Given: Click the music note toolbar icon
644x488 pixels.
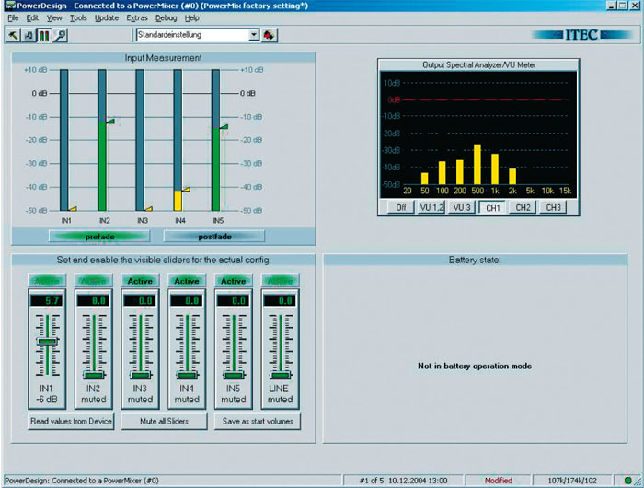Looking at the screenshot, I should coord(29,35).
